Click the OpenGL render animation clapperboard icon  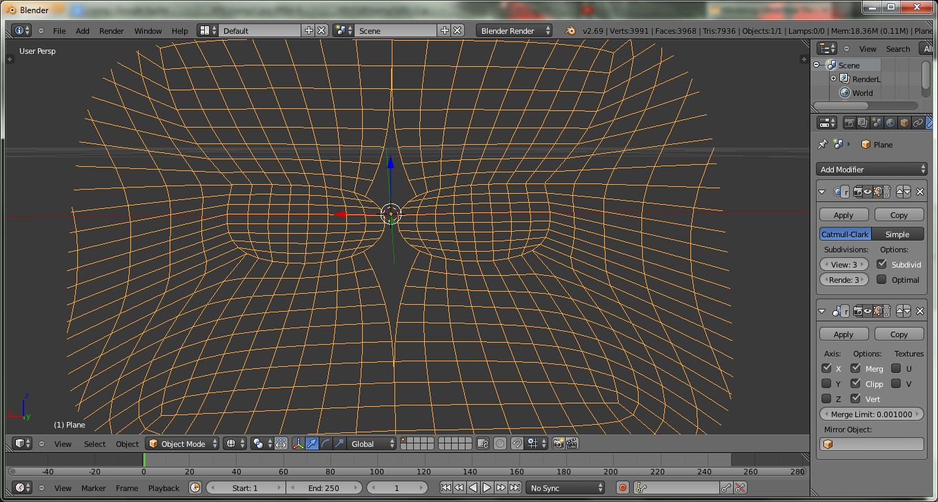click(x=572, y=444)
